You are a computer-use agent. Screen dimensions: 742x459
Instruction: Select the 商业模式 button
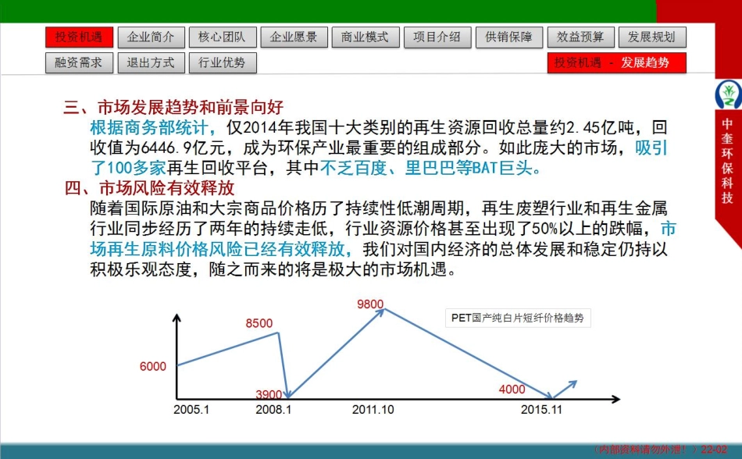(x=365, y=37)
